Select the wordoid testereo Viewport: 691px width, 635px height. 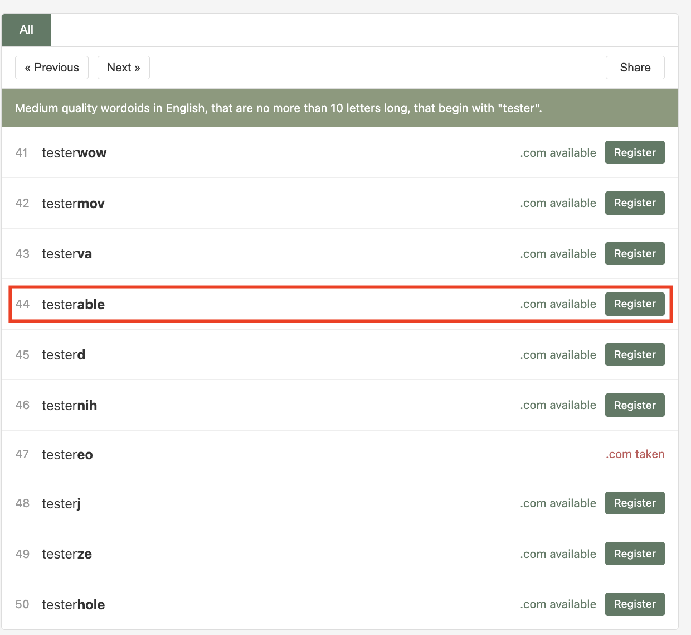tap(67, 455)
